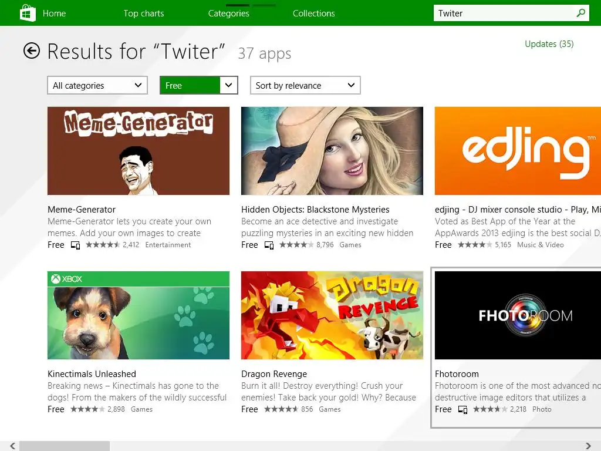Image resolution: width=601 pixels, height=451 pixels.
Task: Click the Games label under Hidden Objects
Action: coord(350,245)
